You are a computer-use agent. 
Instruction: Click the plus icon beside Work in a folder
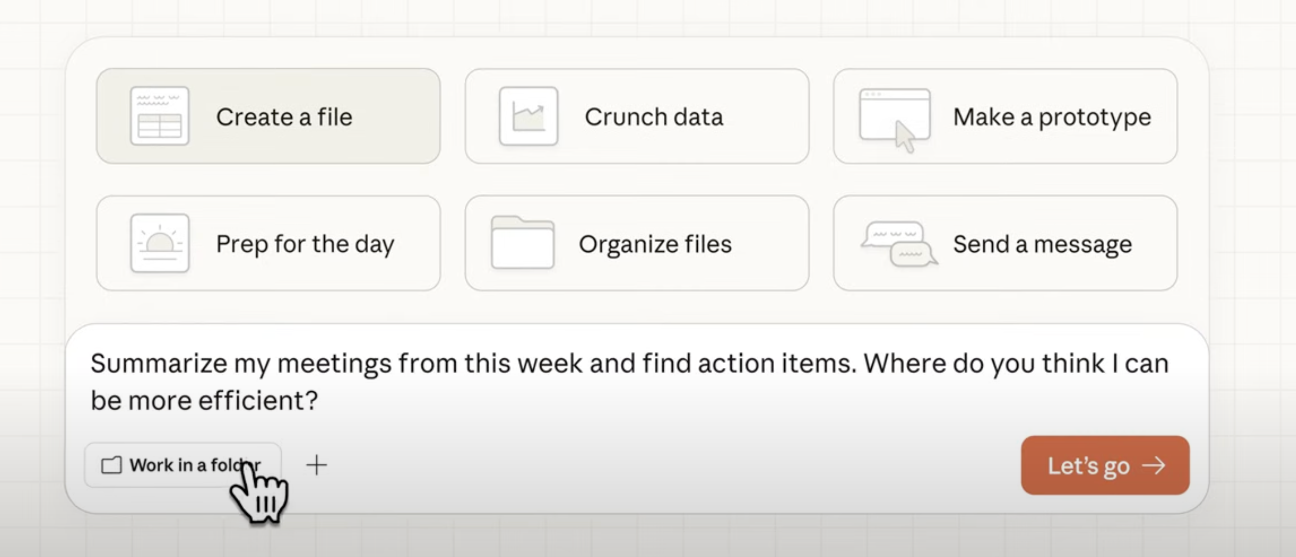(317, 465)
